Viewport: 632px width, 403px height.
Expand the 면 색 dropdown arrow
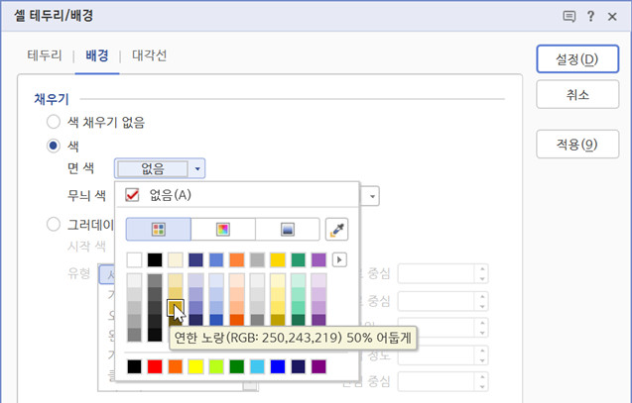197,168
